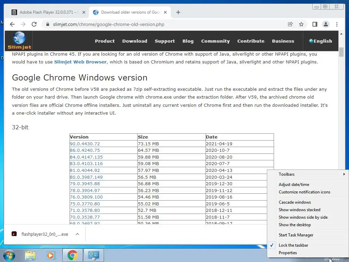Click the 32-bit subheading
This screenshot has width=349, height=262.
tap(20, 127)
